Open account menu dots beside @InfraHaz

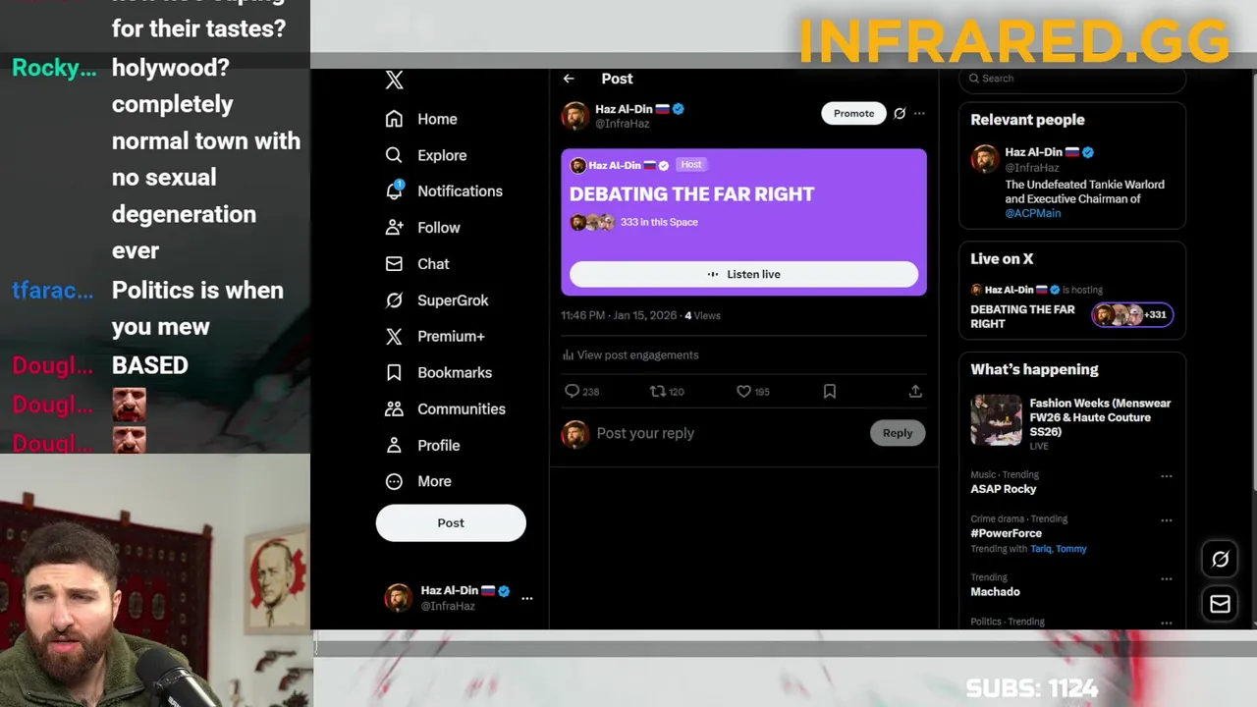[527, 598]
